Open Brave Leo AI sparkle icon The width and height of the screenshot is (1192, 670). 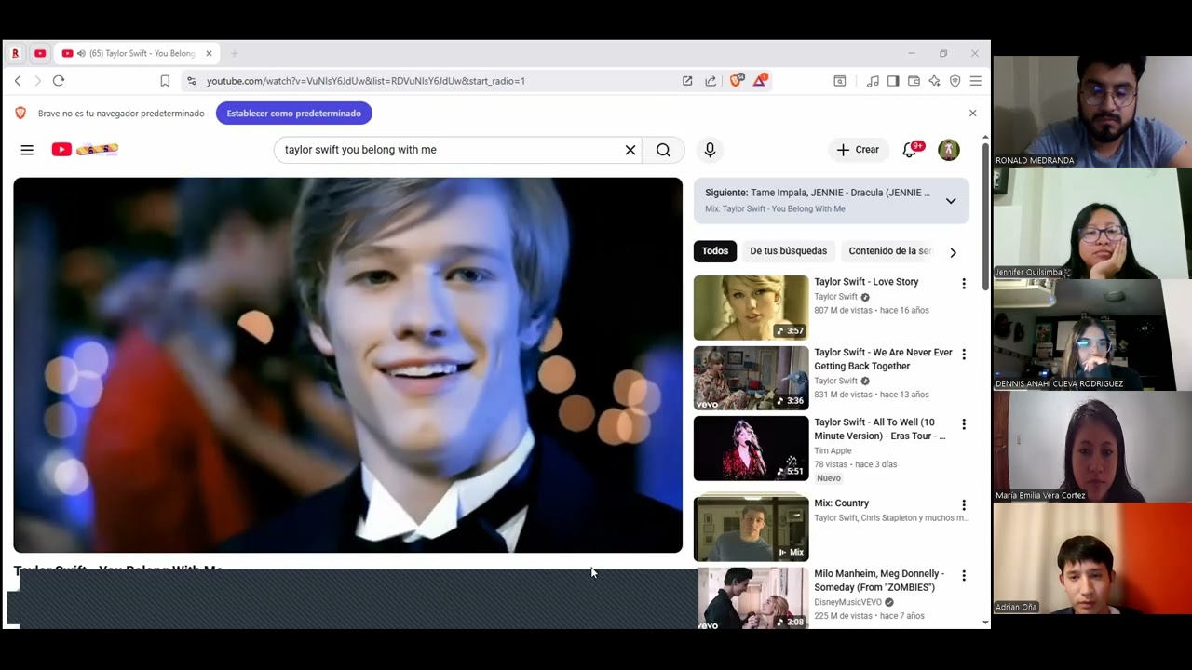[934, 81]
